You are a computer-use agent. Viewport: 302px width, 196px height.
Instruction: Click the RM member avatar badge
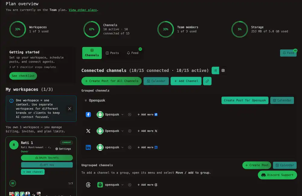point(13,183)
